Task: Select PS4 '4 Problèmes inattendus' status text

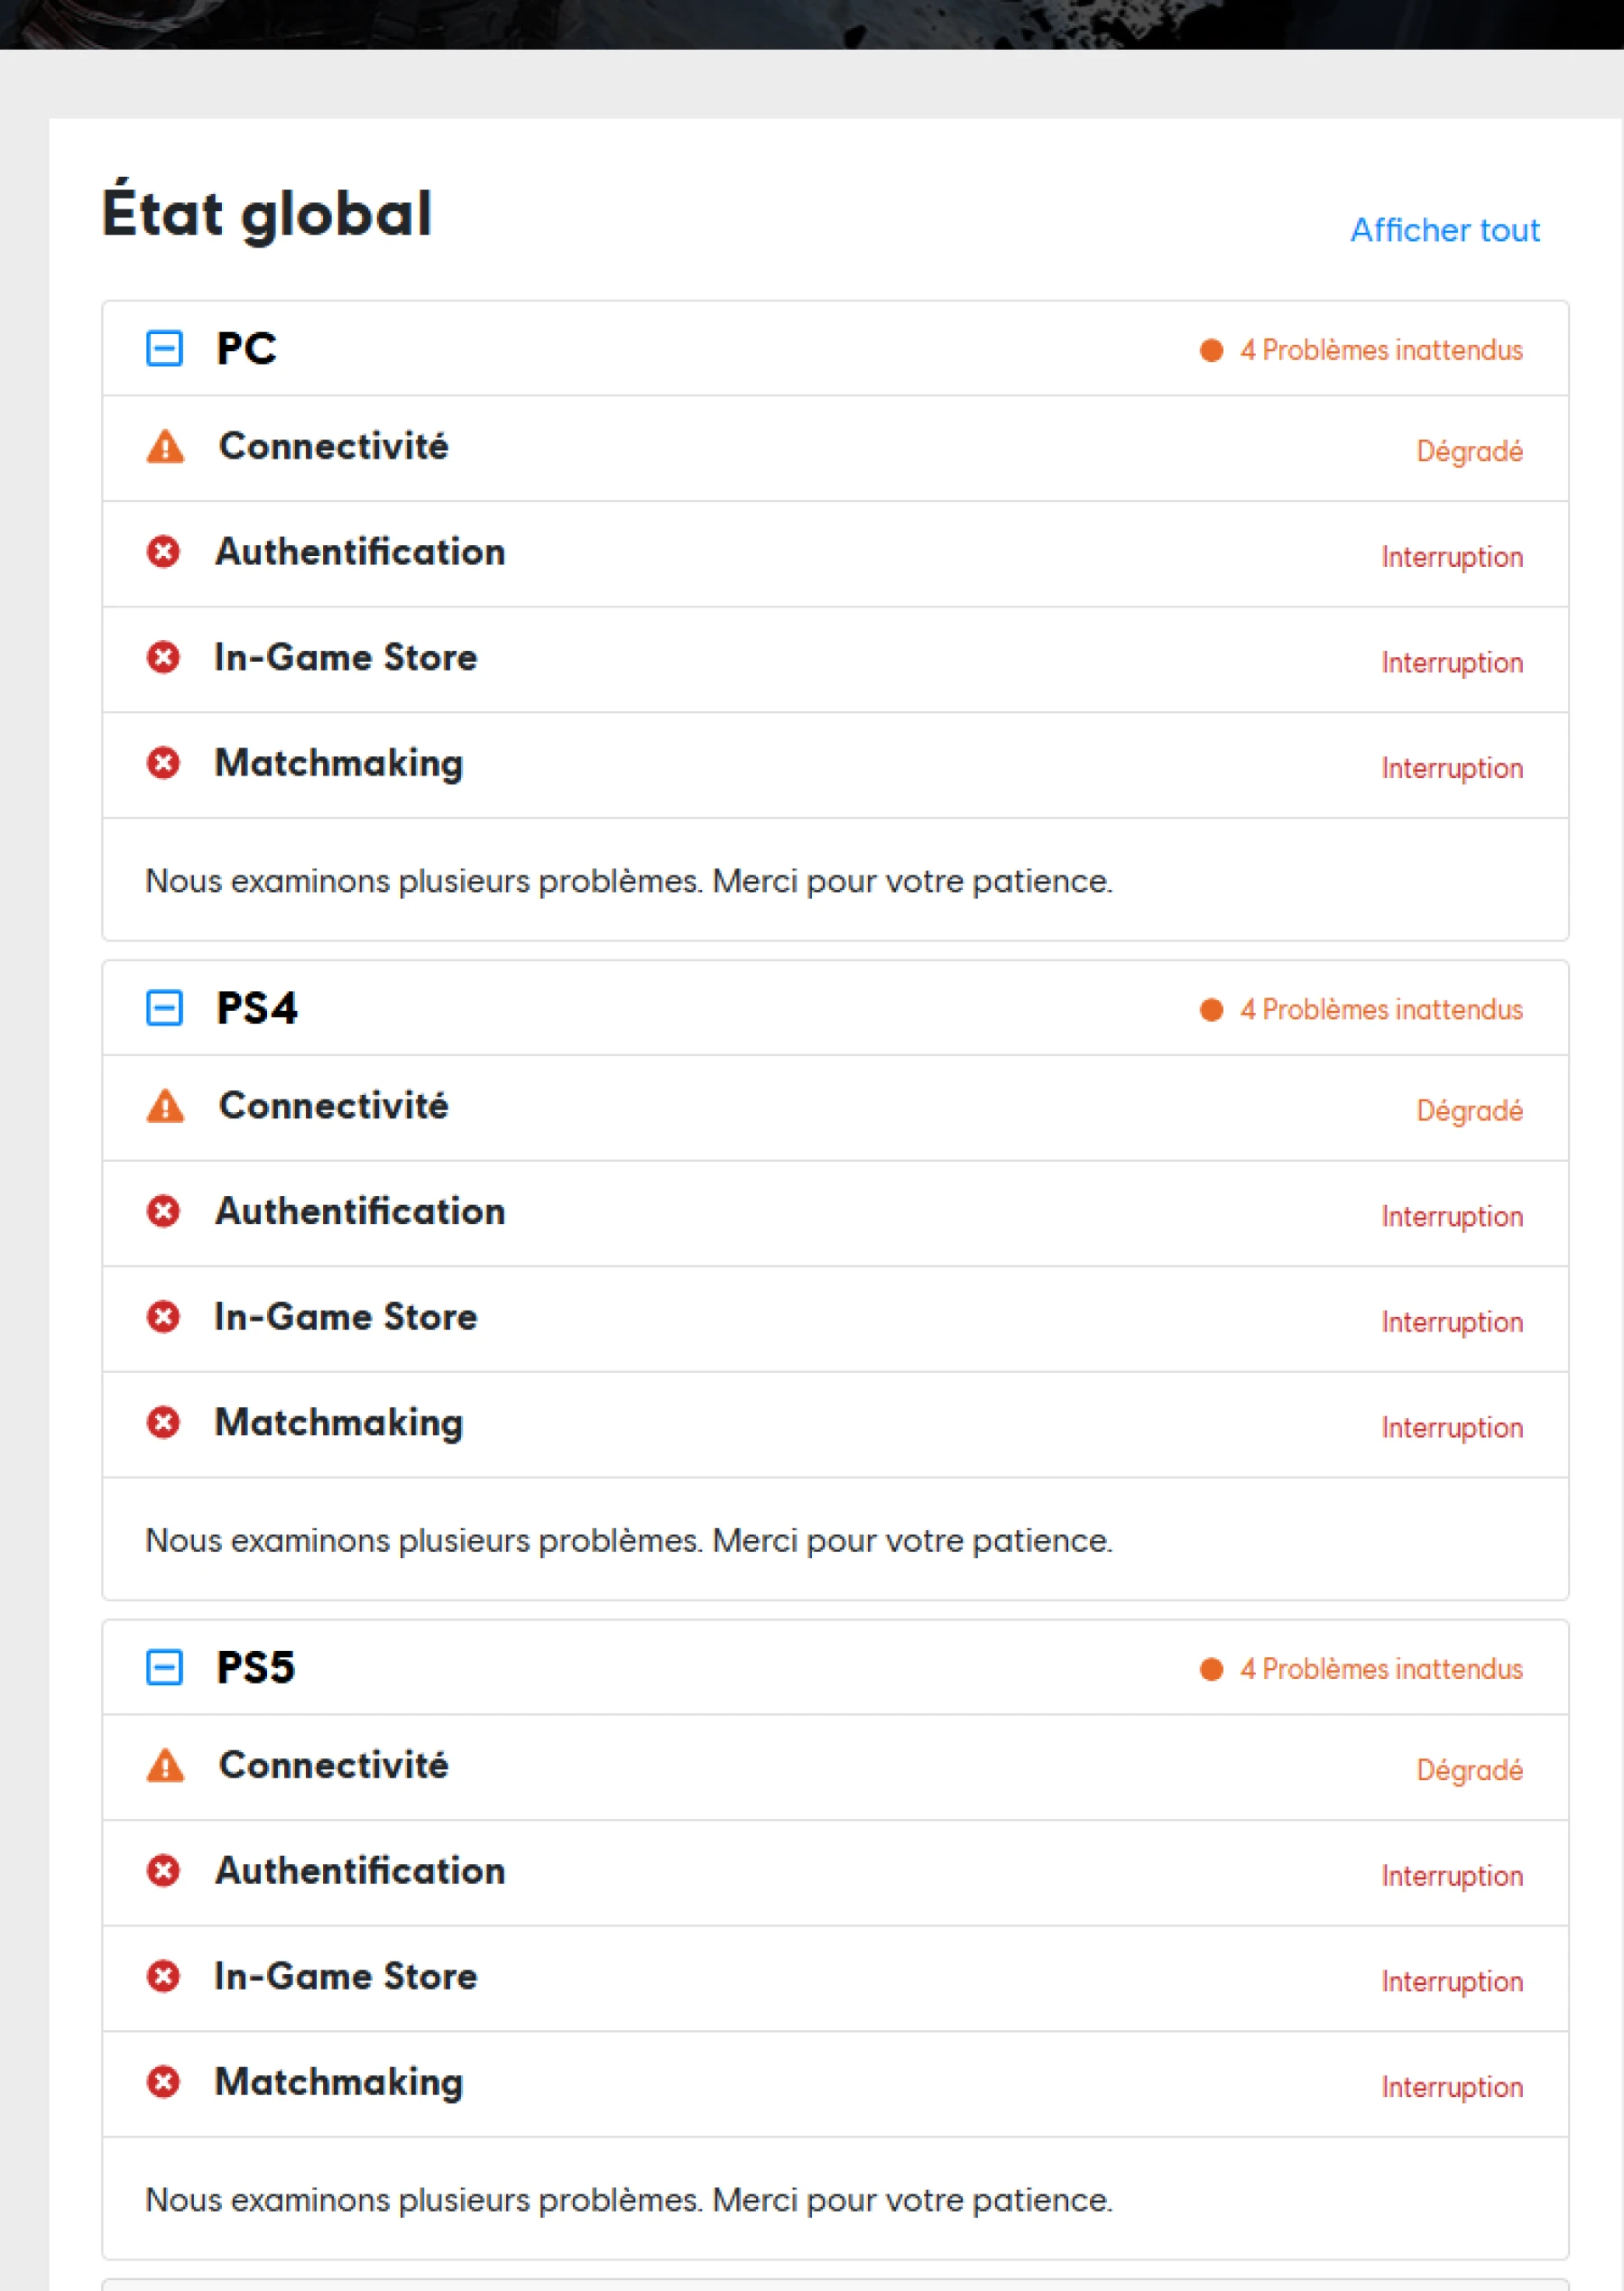Action: click(1381, 1009)
